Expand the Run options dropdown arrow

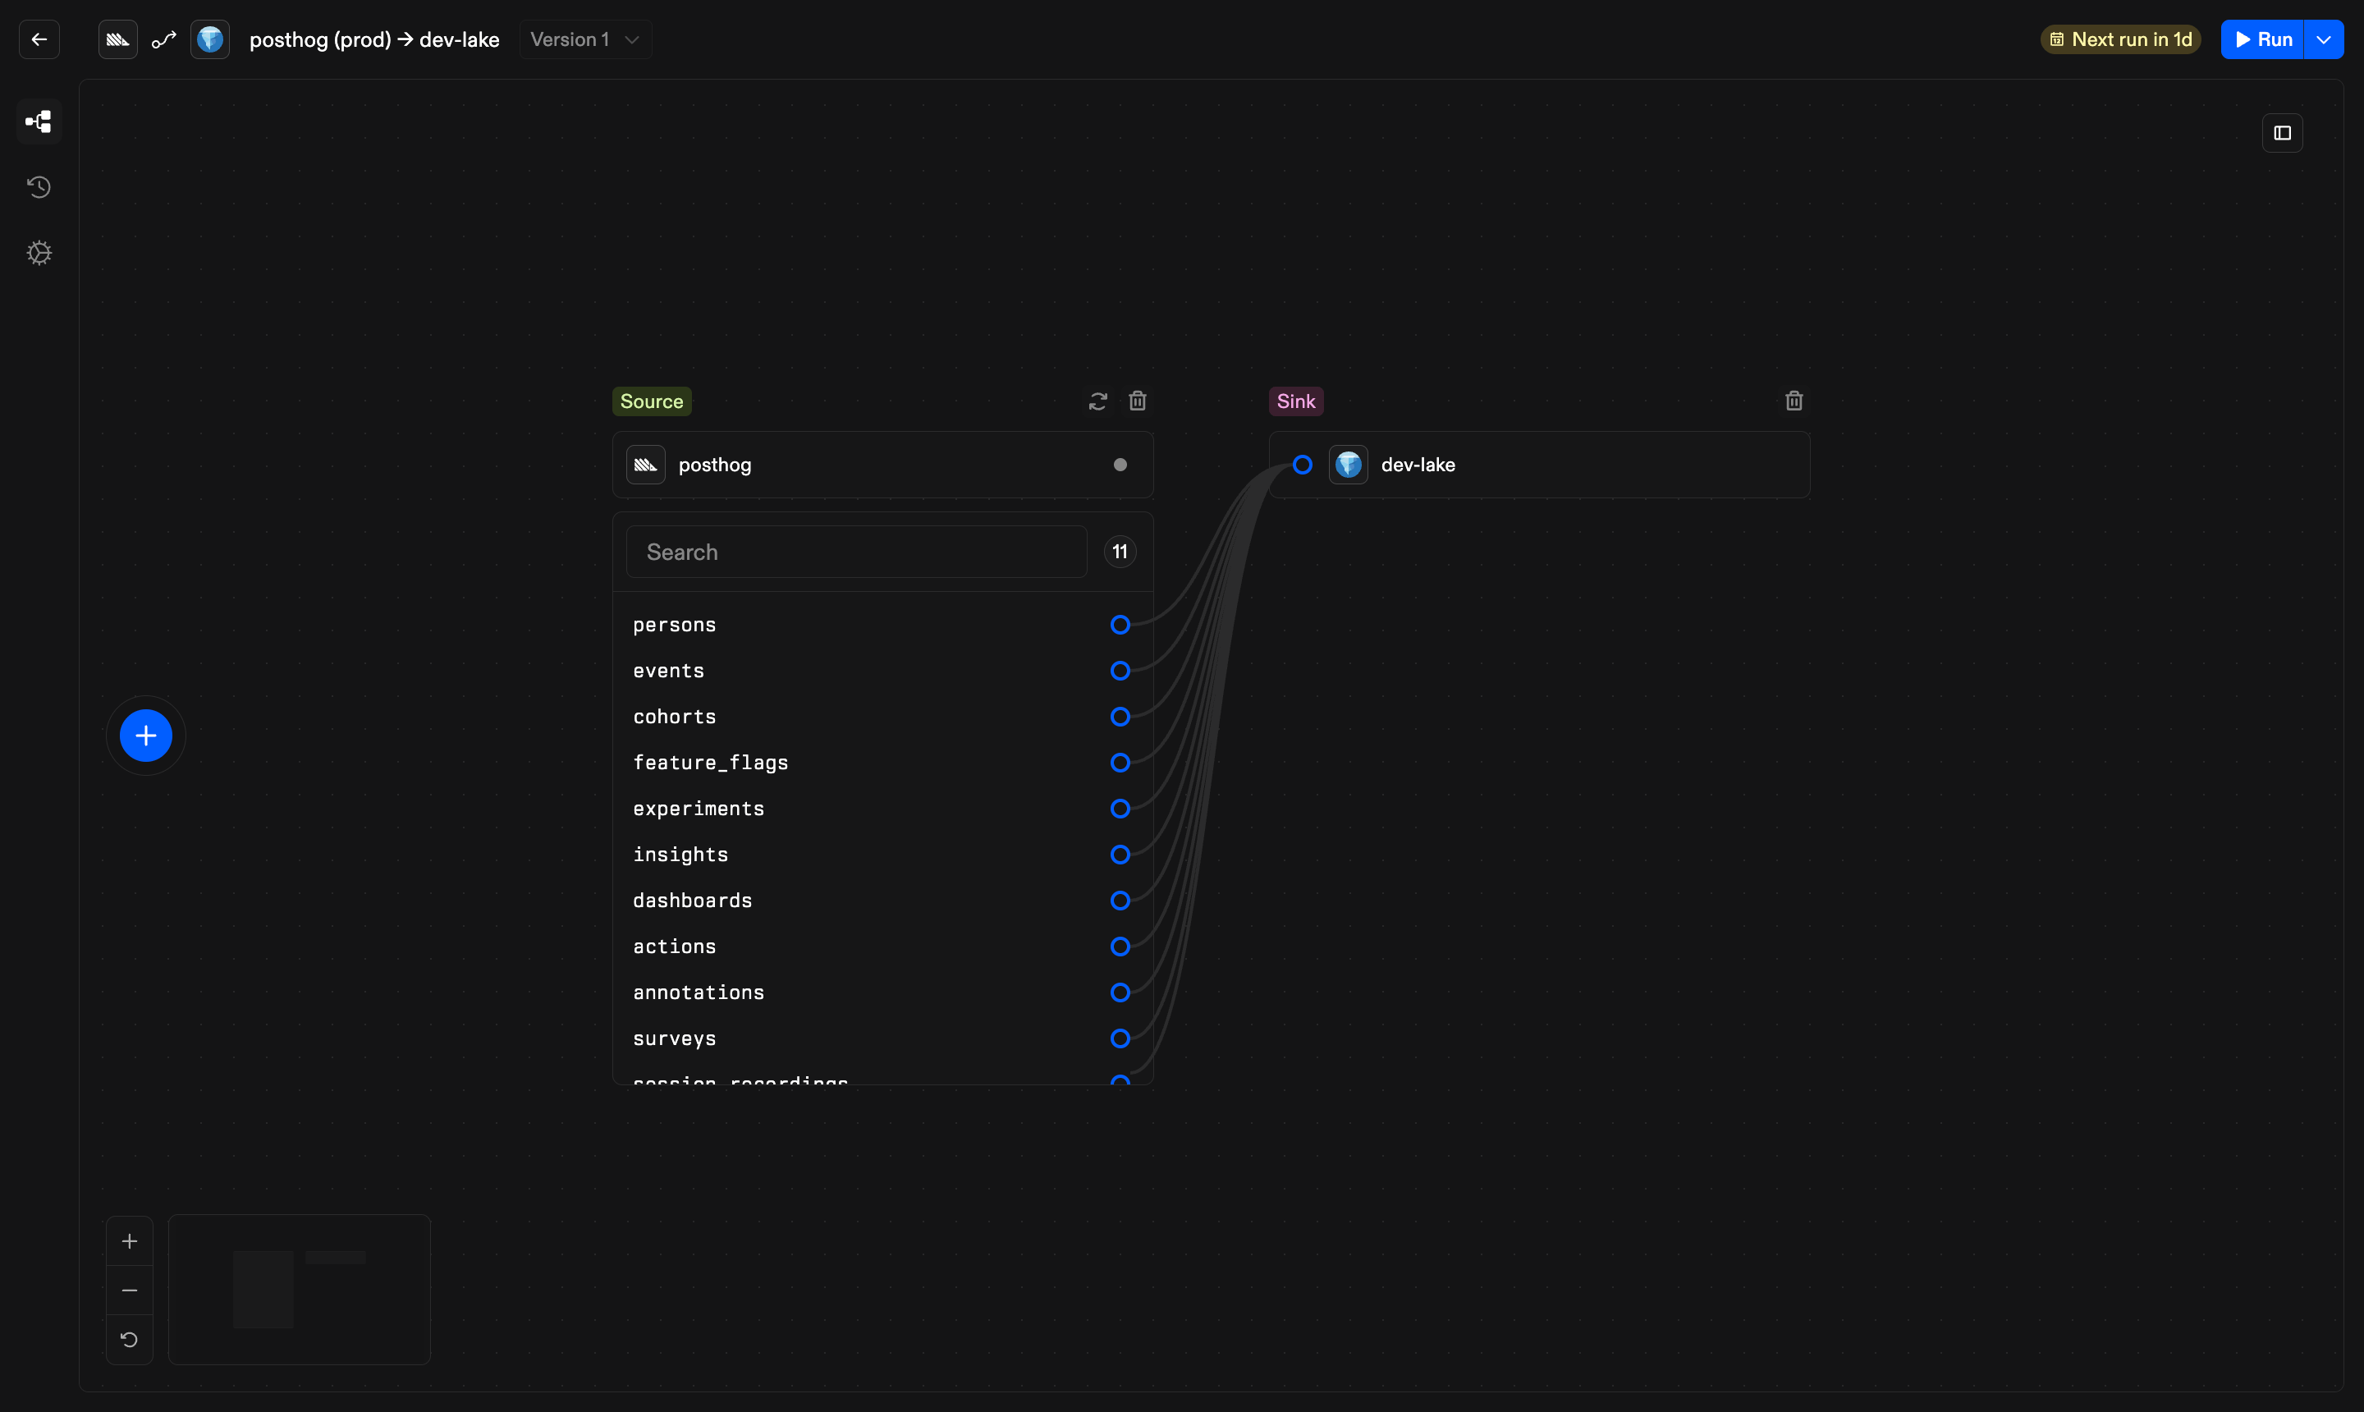coord(2324,39)
